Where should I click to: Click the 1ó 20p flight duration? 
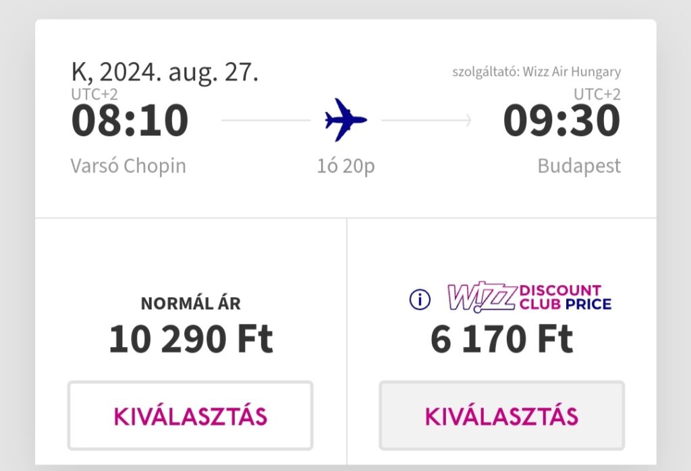click(346, 166)
